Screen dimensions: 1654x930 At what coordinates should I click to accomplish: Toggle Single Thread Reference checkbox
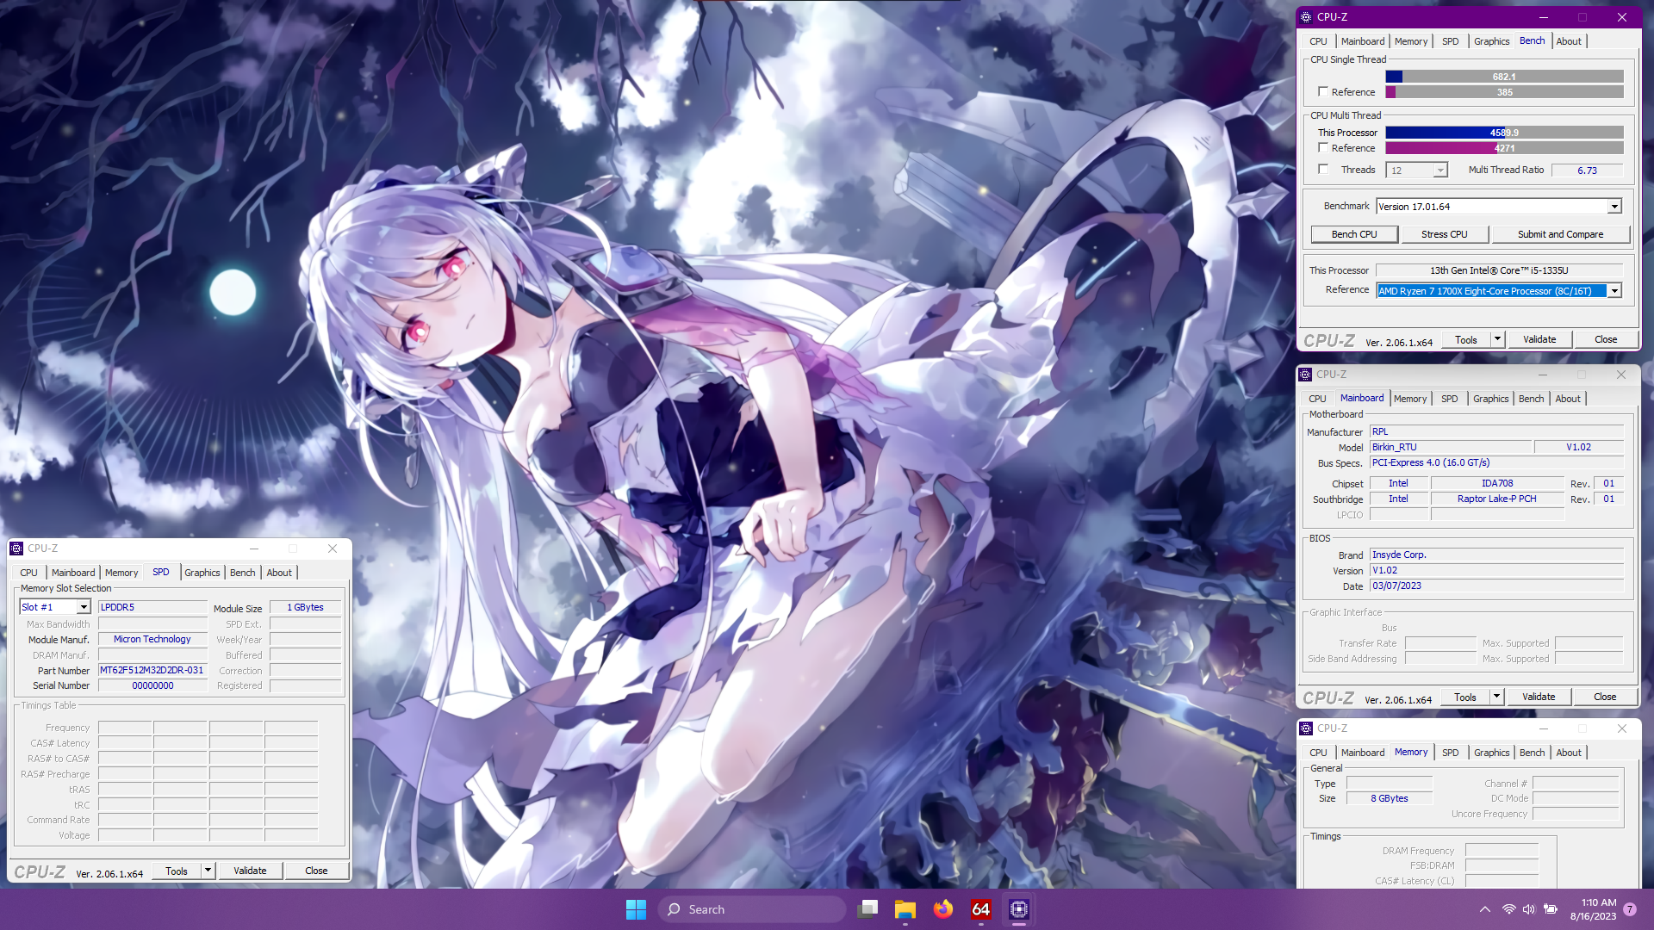[x=1323, y=92]
